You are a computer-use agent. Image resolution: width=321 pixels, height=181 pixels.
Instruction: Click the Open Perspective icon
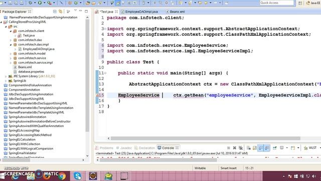click(300, 3)
